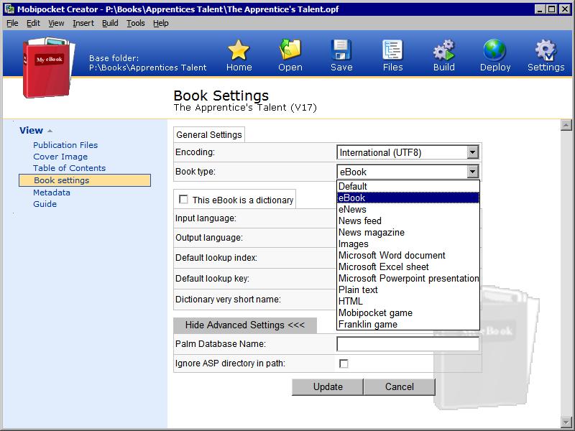Choose 'Images' book type
This screenshot has width=575, height=431.
(408, 244)
